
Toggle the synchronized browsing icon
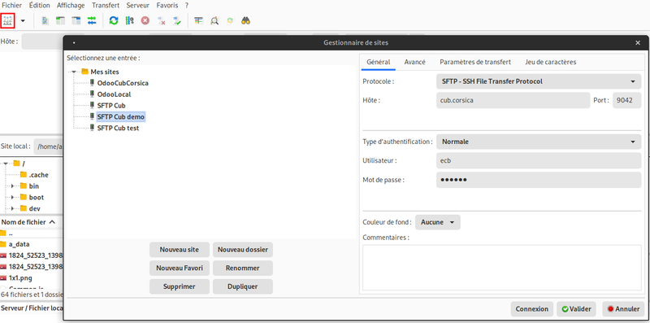pyautogui.click(x=230, y=20)
